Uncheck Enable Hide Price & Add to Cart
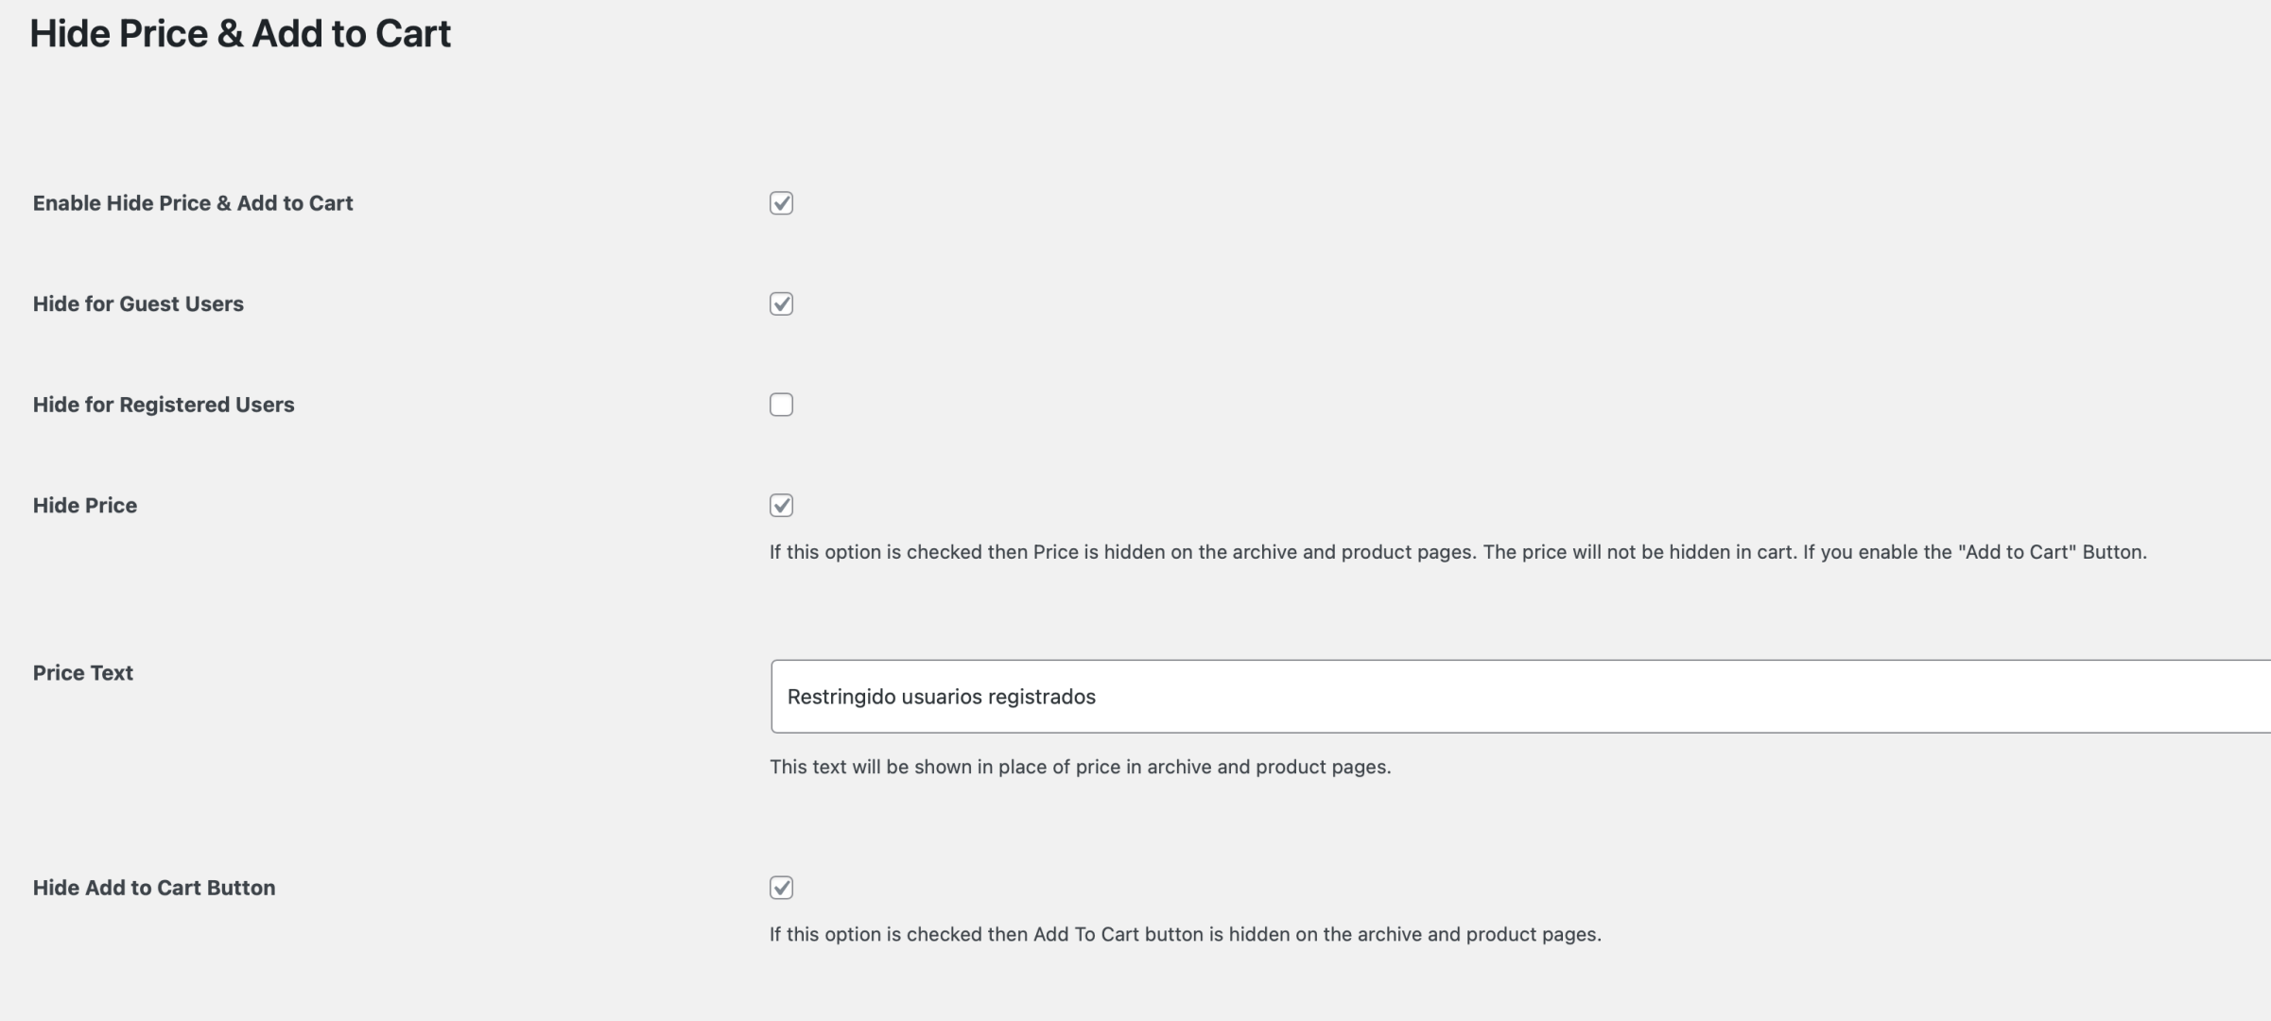The width and height of the screenshot is (2271, 1021). [x=781, y=203]
